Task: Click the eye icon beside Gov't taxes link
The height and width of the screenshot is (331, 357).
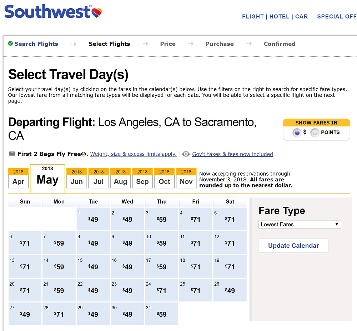Action: click(x=186, y=154)
